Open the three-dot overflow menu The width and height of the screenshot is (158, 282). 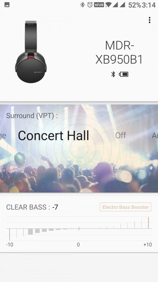pyautogui.click(x=149, y=20)
